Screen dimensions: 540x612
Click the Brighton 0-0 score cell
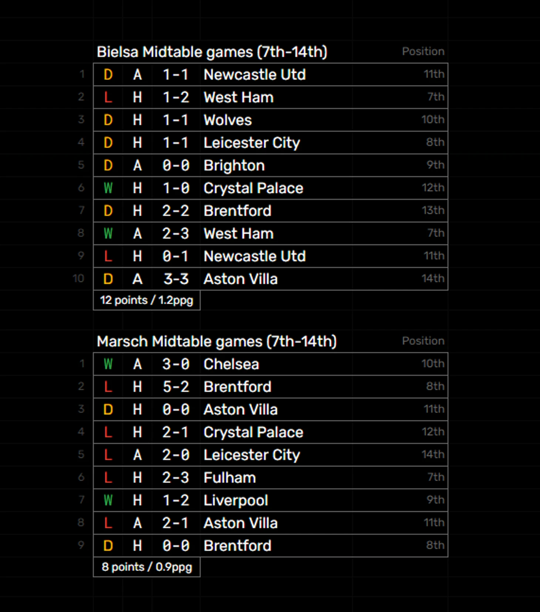pyautogui.click(x=176, y=165)
